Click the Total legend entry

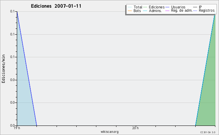[135, 7]
